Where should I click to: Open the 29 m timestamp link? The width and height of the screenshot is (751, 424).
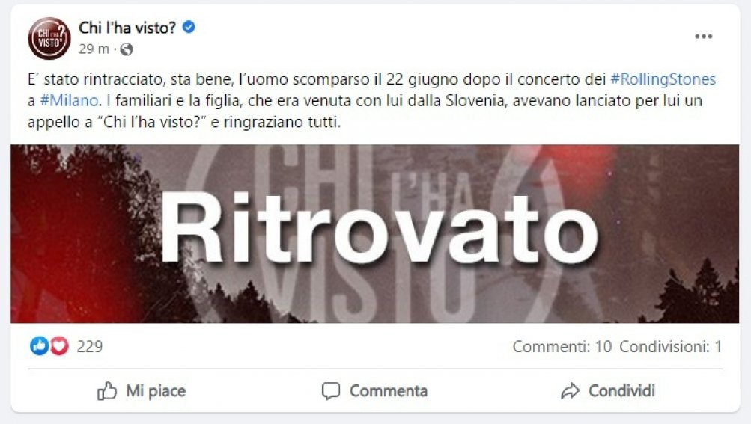tap(94, 49)
